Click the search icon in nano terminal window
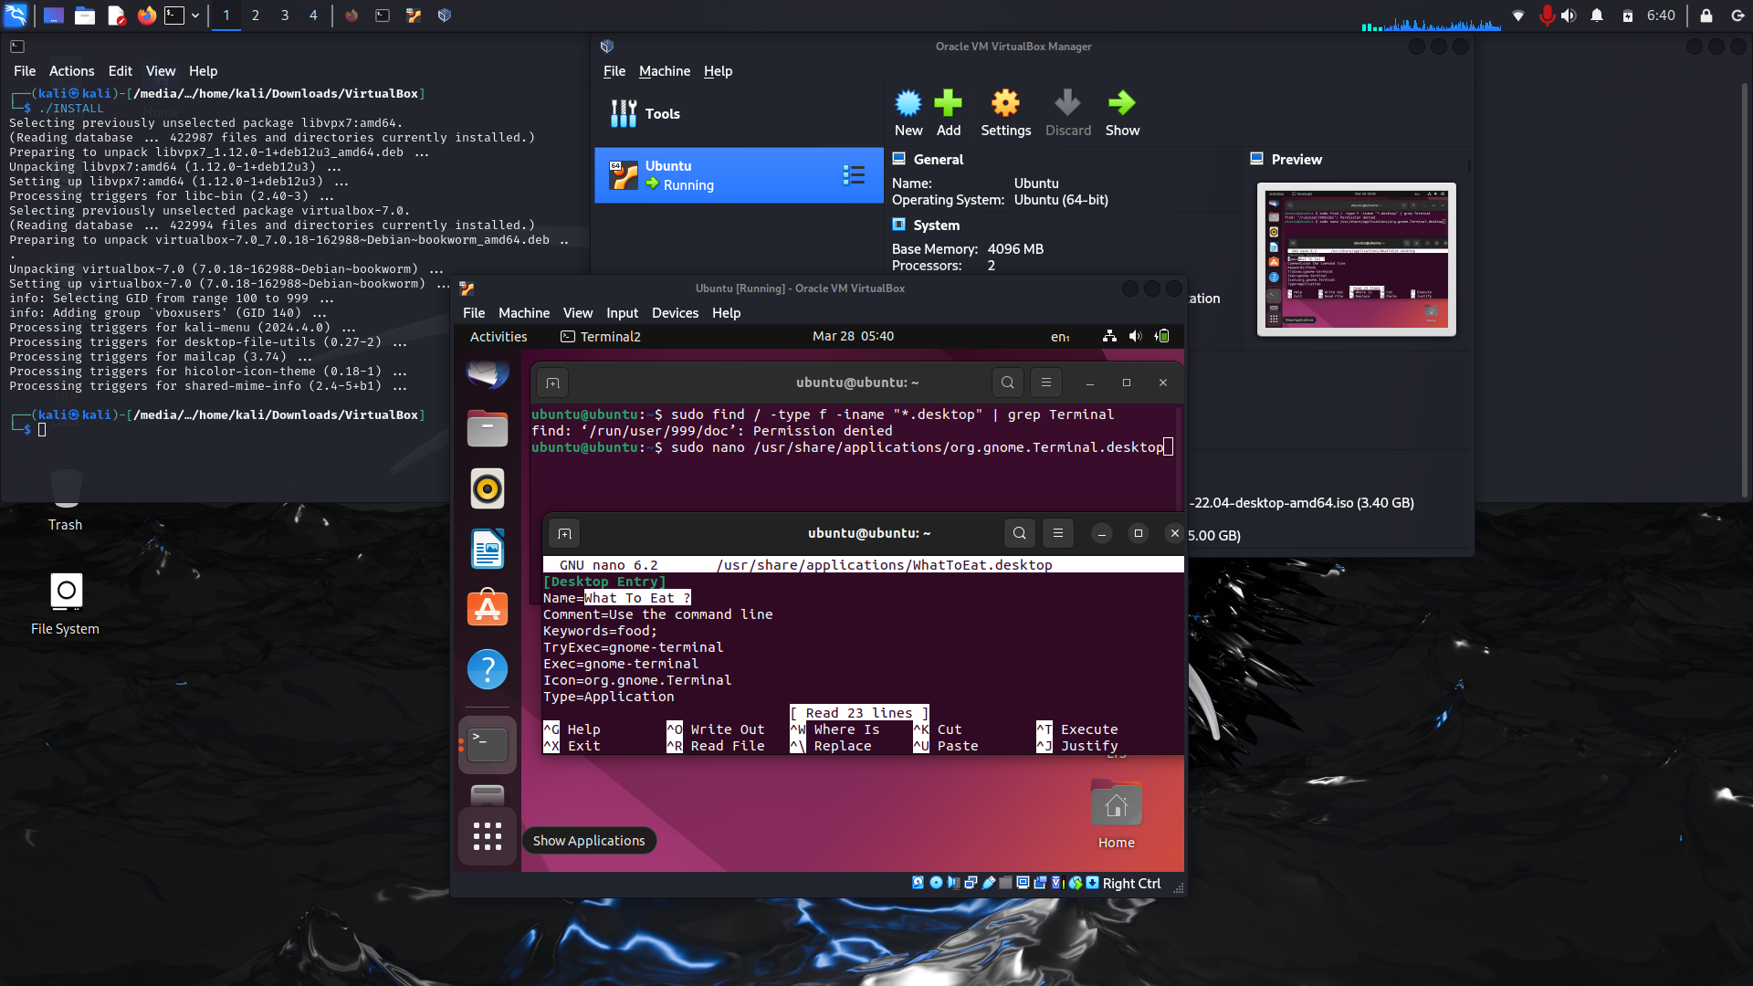 tap(1019, 533)
